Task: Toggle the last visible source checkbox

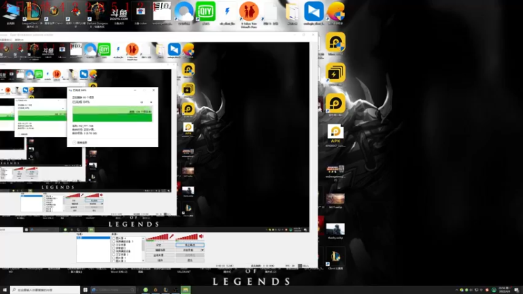Action: [x=114, y=261]
